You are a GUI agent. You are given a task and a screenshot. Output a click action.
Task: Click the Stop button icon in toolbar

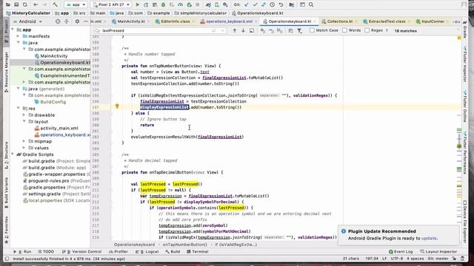[x=198, y=4]
